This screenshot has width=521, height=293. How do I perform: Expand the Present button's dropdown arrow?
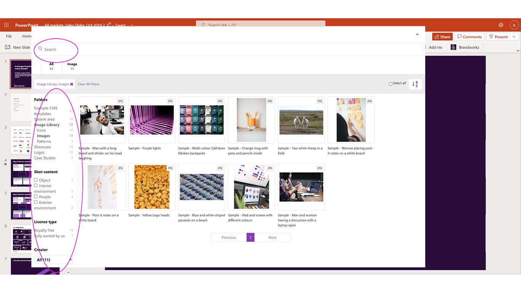click(x=514, y=37)
